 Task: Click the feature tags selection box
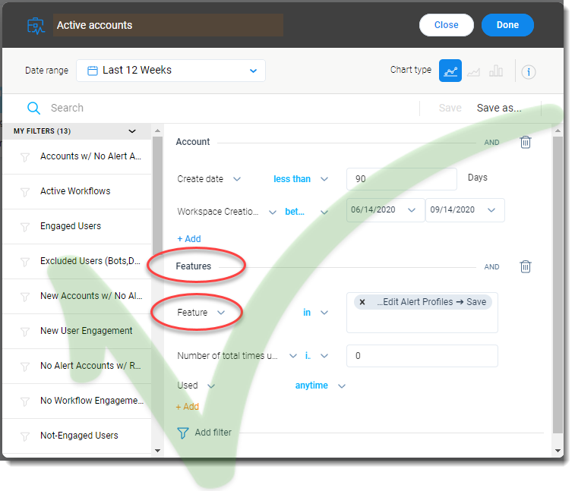click(x=422, y=313)
